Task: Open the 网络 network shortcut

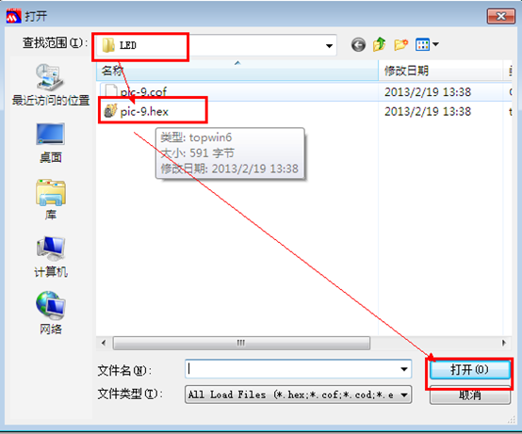Action: [x=51, y=313]
